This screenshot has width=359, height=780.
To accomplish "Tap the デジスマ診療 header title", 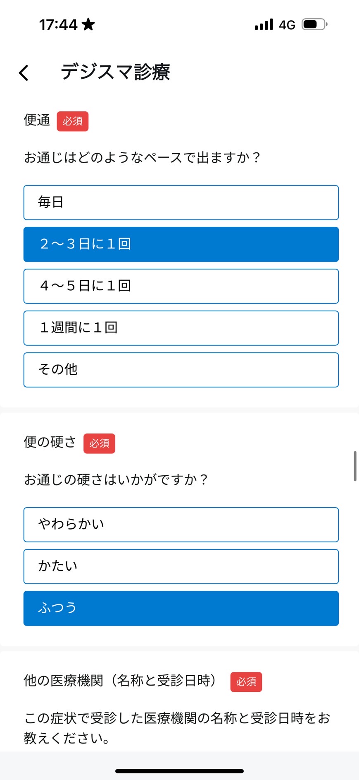I will point(115,72).
